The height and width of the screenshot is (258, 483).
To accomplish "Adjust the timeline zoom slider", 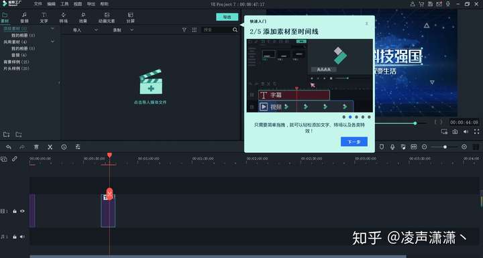I will click(445, 147).
